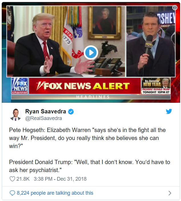Click the Pete Hegseth quote tweet text
This screenshot has height=201, width=181.
(x=87, y=138)
